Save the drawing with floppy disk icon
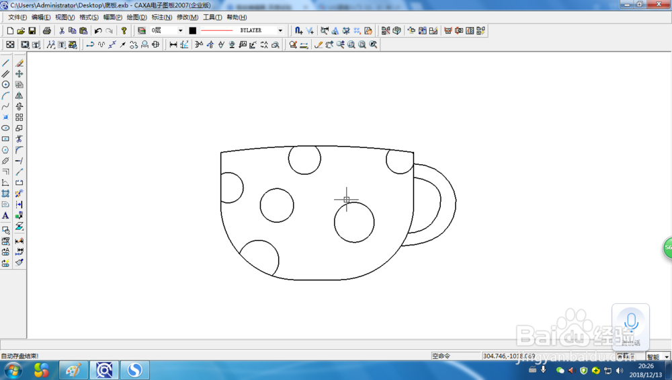 click(32, 30)
